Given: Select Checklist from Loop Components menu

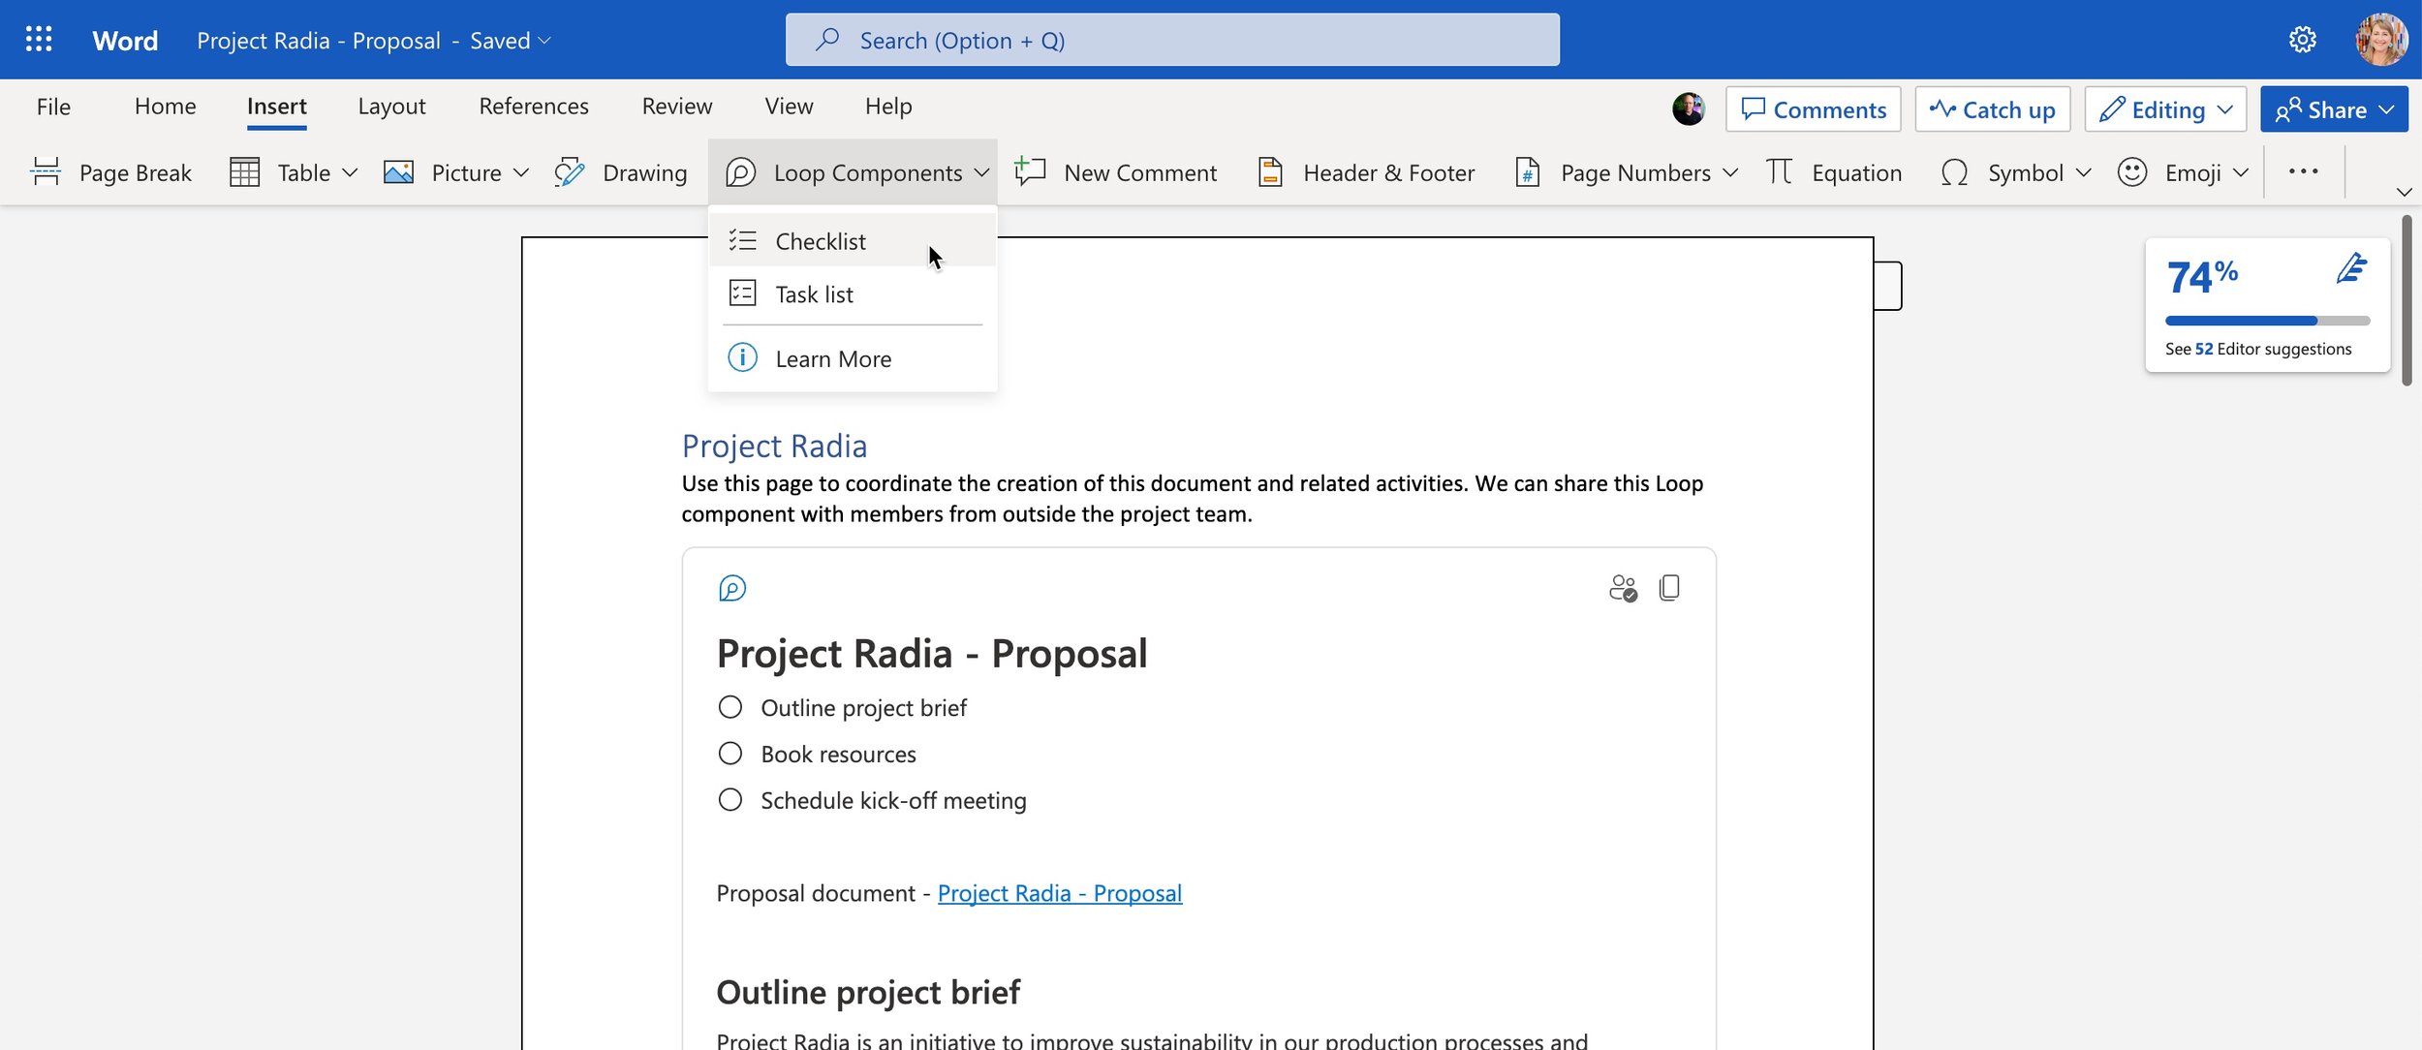Looking at the screenshot, I should click(x=819, y=241).
